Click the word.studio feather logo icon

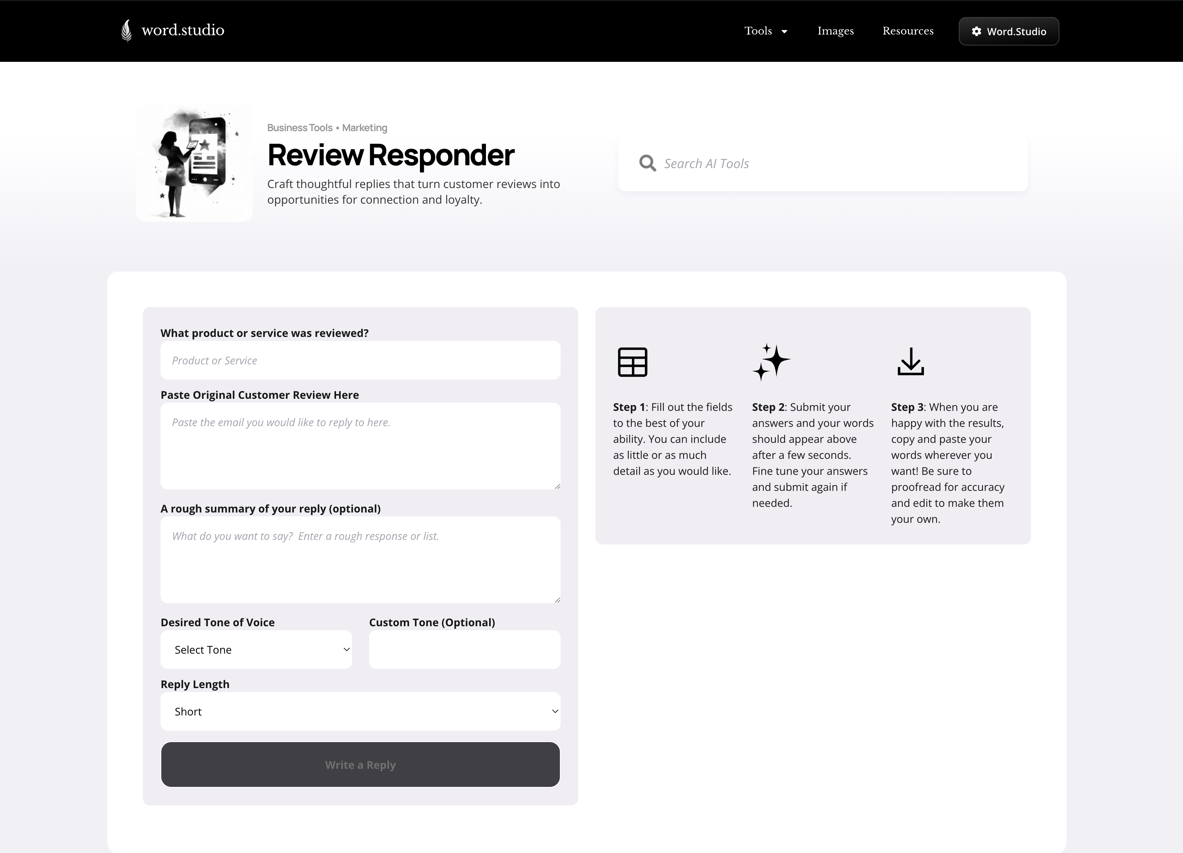pos(126,31)
